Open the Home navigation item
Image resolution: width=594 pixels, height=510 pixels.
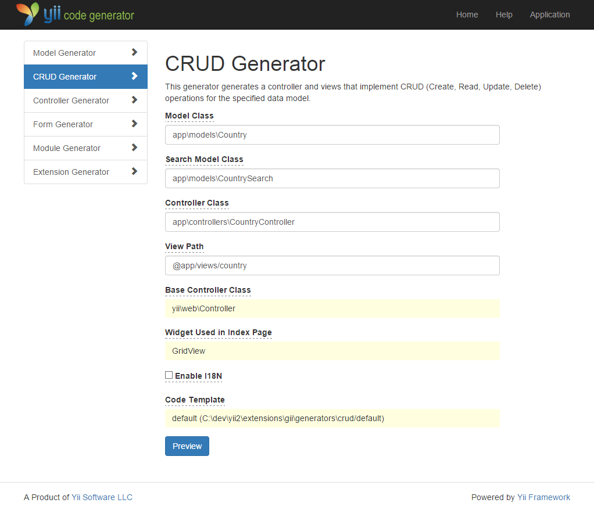coord(467,15)
